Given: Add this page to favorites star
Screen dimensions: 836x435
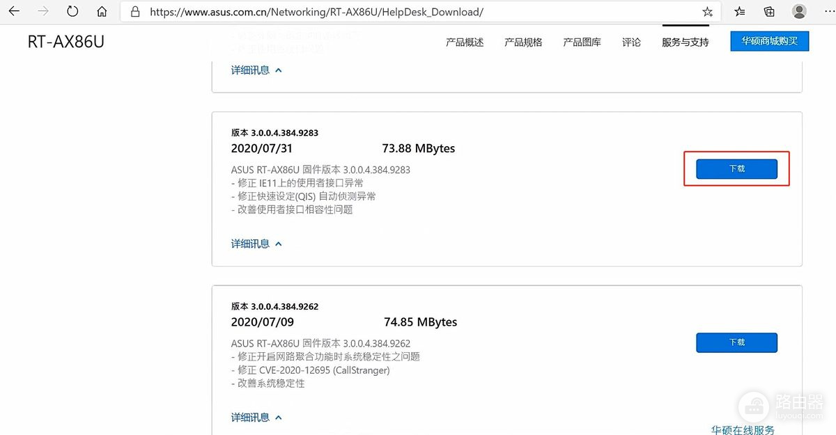Looking at the screenshot, I should (x=707, y=12).
